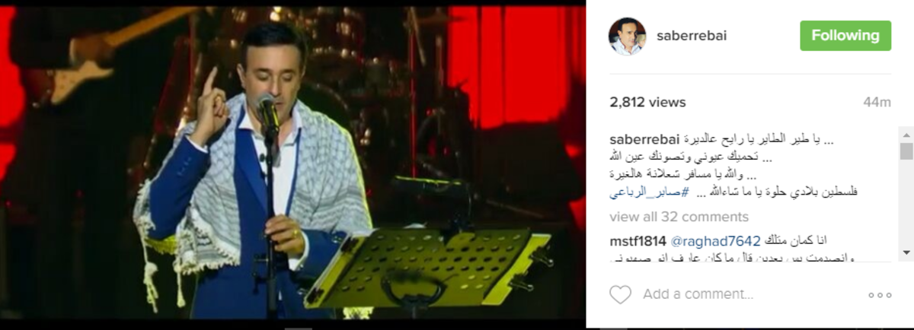This screenshot has width=914, height=330.
Task: Open the saberrebai username beside the avatar
Action: click(692, 36)
